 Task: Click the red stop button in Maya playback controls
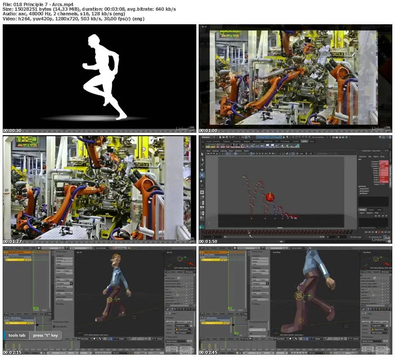click(x=379, y=232)
